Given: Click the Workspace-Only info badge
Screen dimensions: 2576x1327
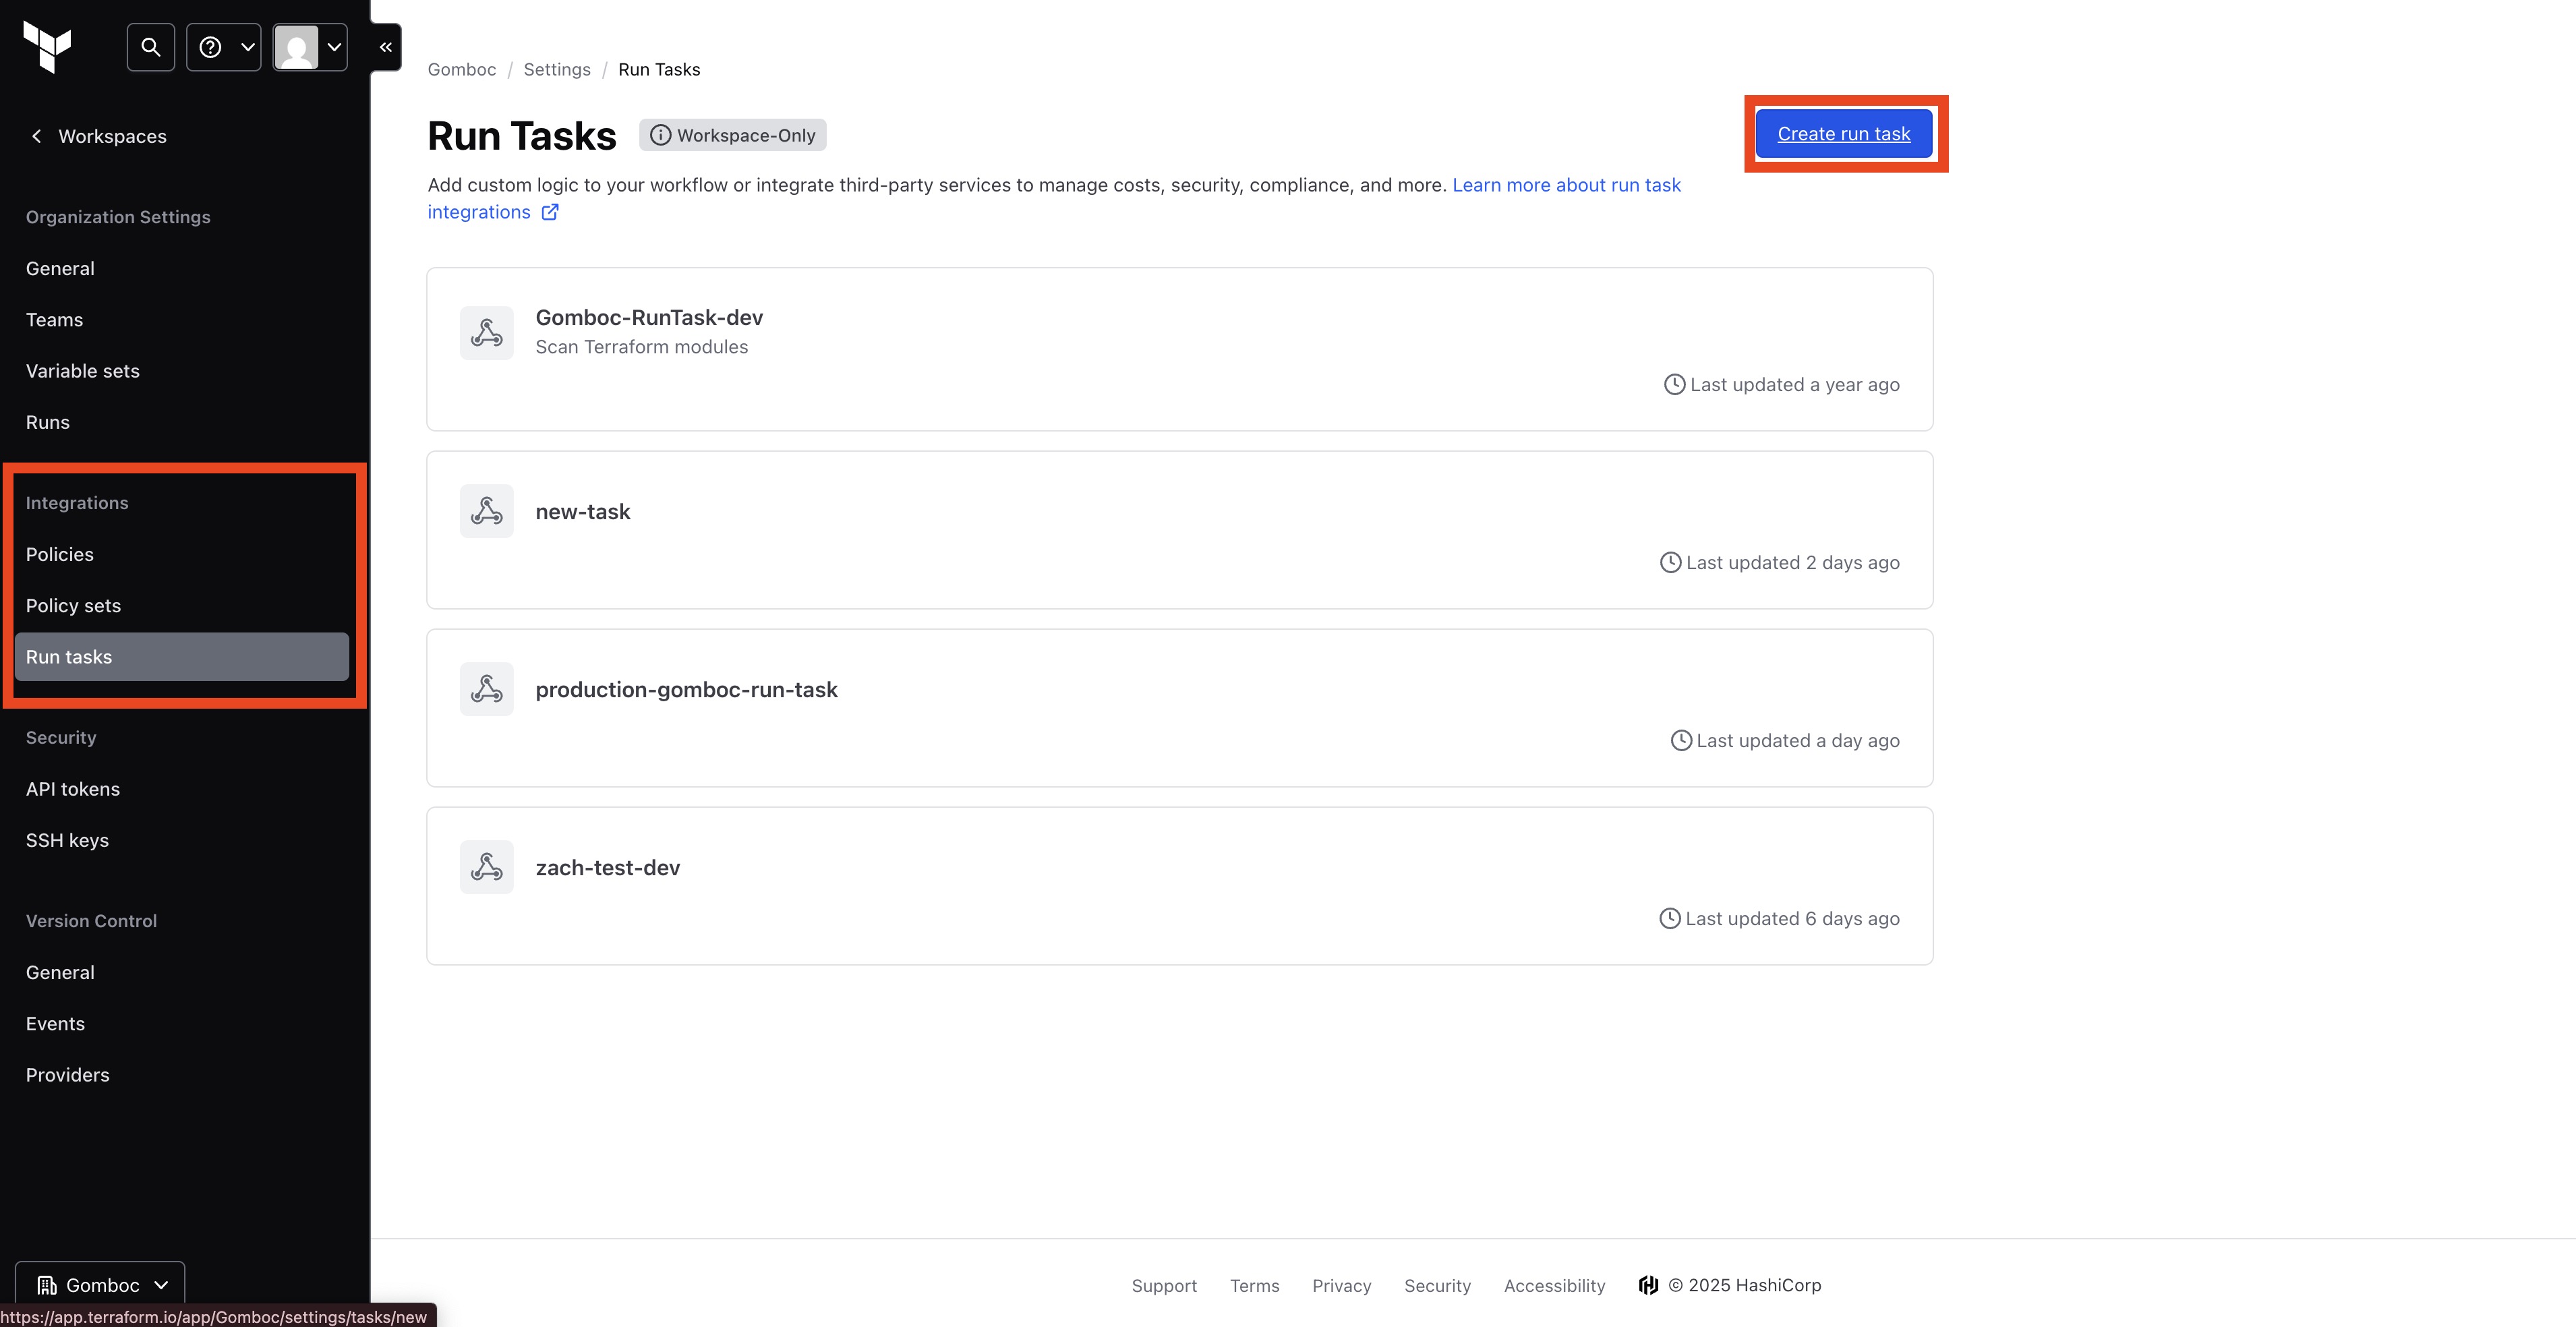Looking at the screenshot, I should pyautogui.click(x=733, y=135).
